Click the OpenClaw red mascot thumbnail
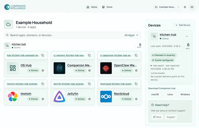This screenshot has height=128, width=199. (x=106, y=68)
